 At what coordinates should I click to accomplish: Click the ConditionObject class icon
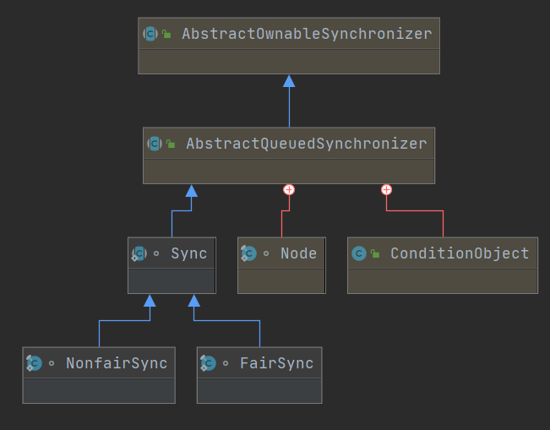(359, 253)
